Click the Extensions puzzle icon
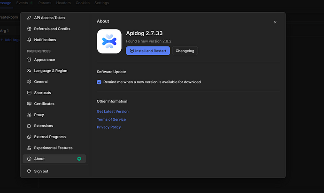 click(x=29, y=126)
